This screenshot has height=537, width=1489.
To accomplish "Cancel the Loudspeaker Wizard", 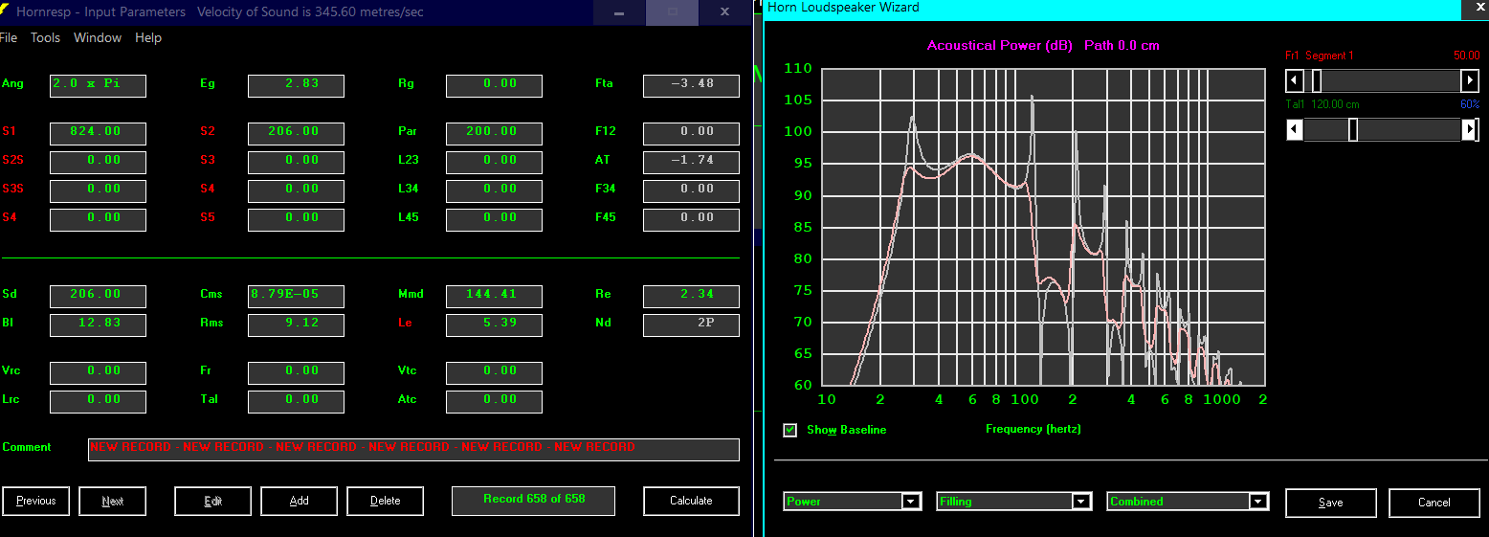I will (x=1433, y=503).
